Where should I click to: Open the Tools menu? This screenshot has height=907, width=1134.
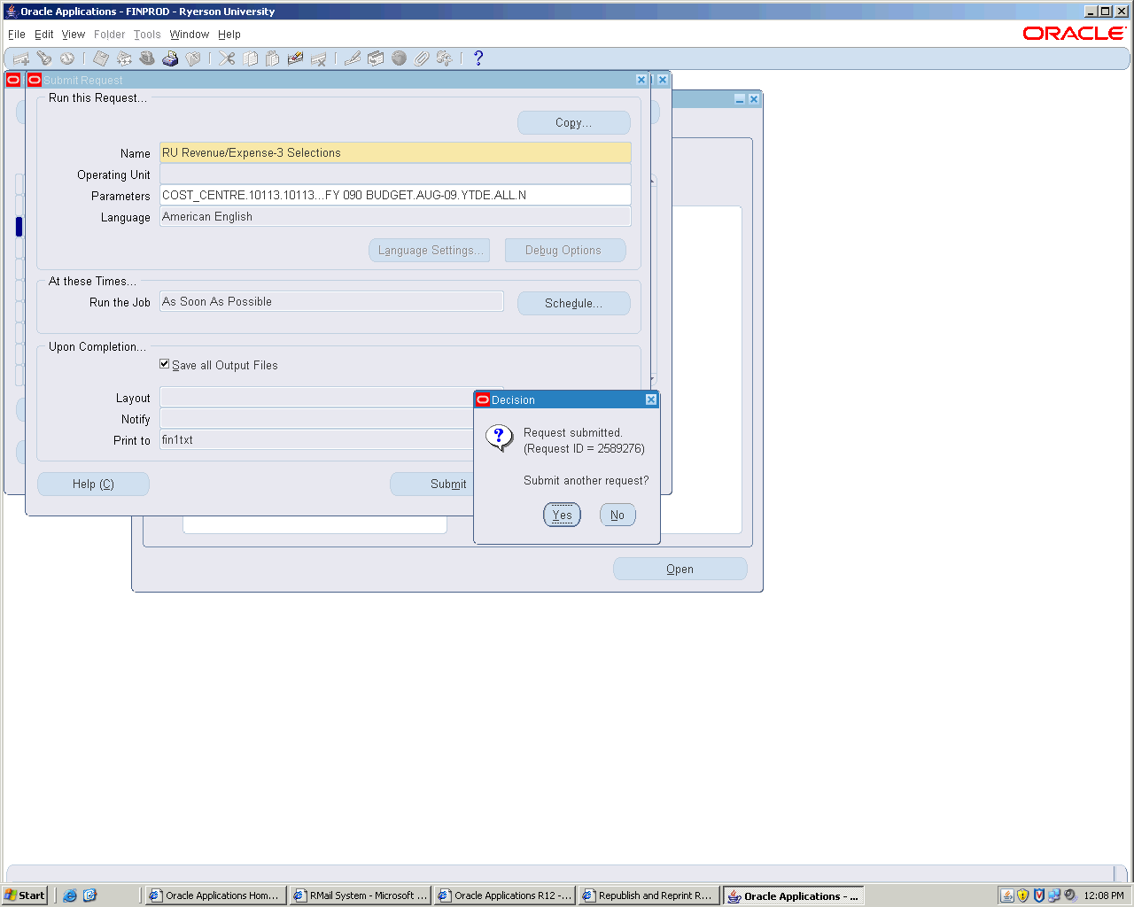click(147, 35)
